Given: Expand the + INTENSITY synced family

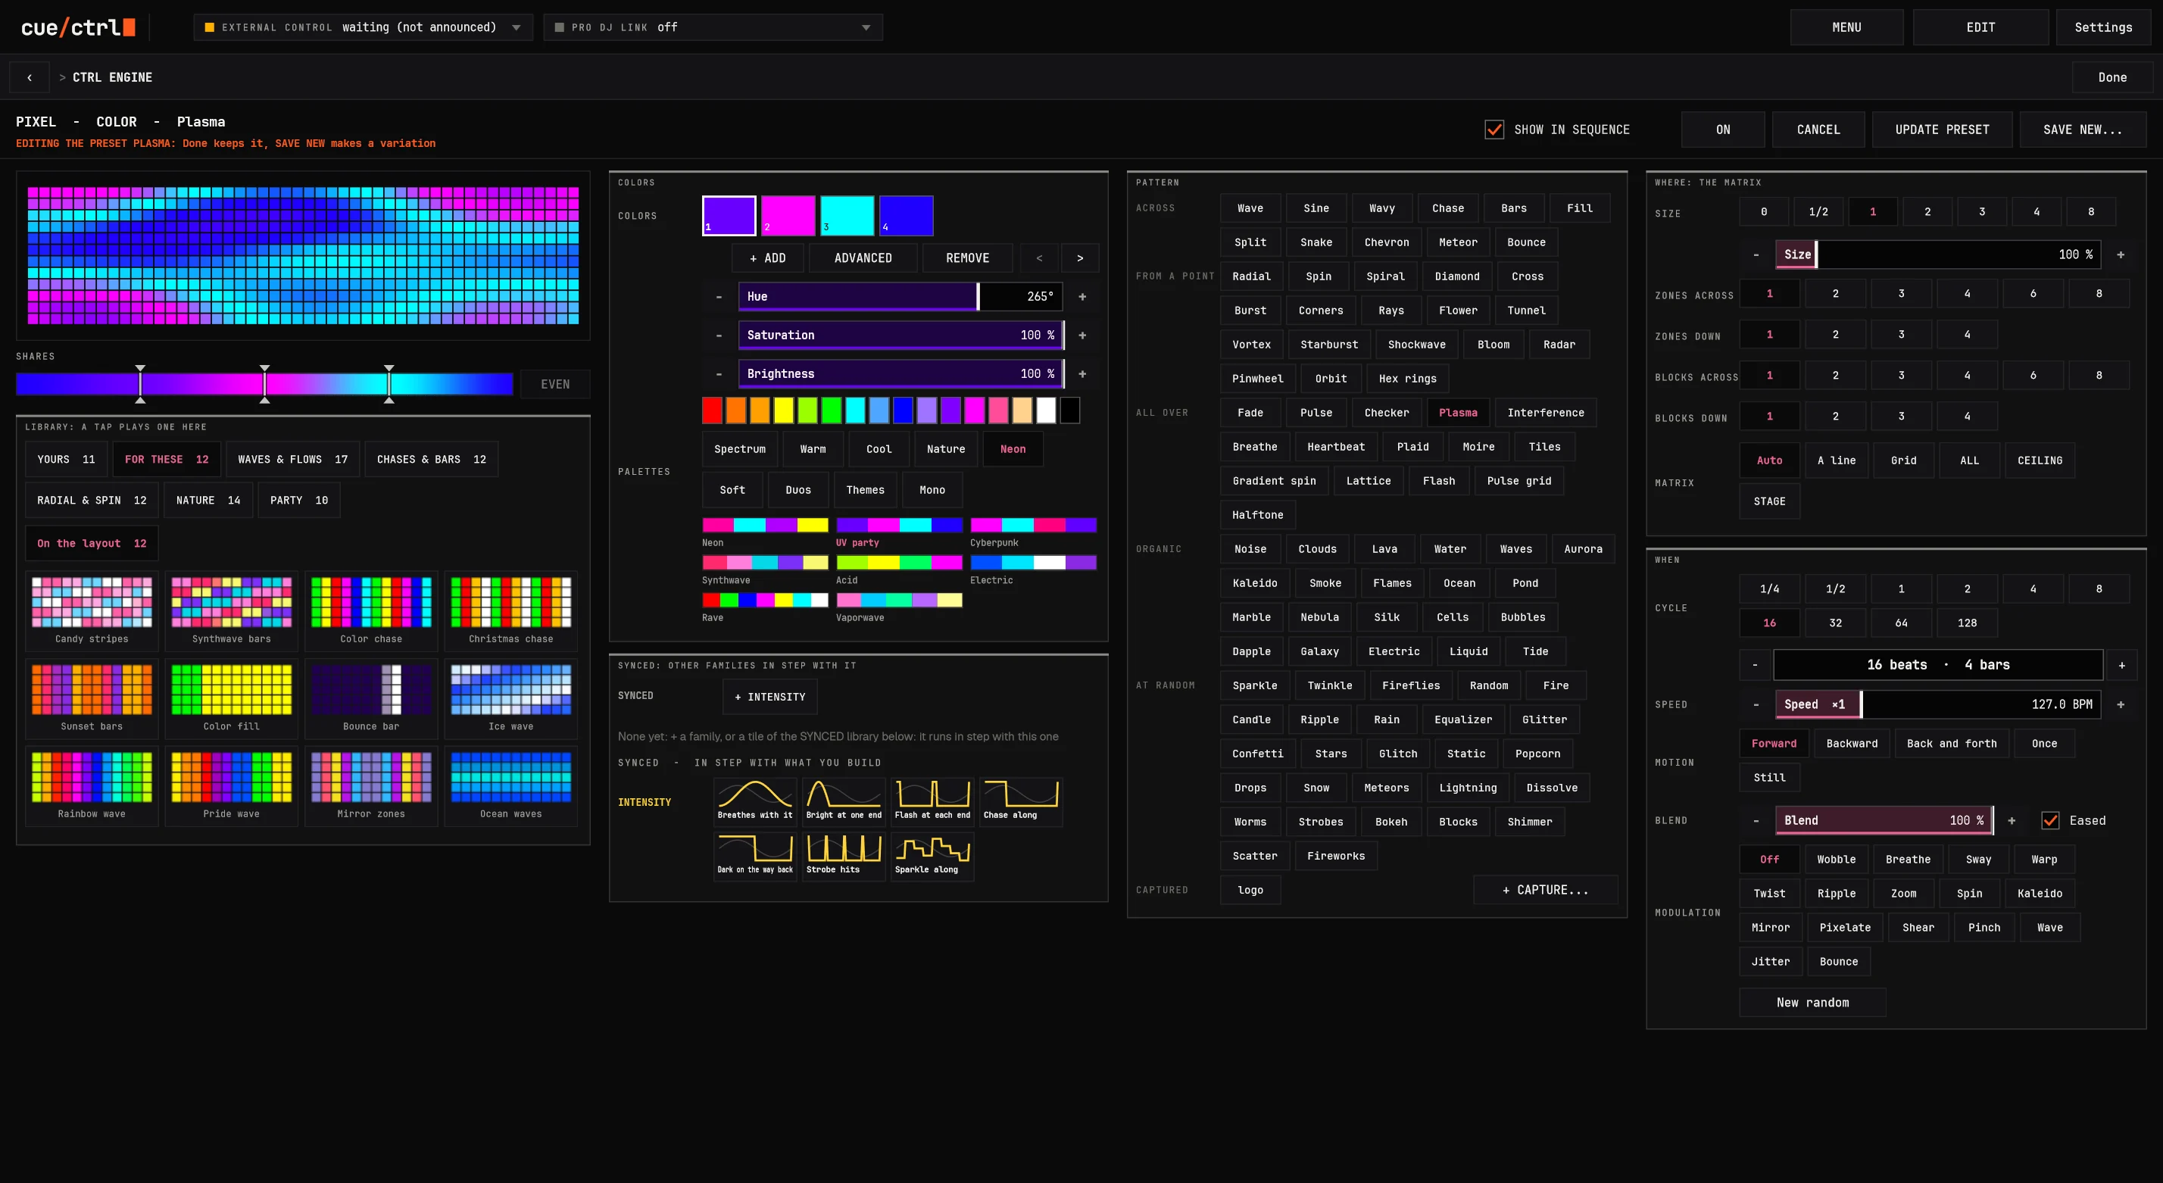Looking at the screenshot, I should [x=769, y=697].
